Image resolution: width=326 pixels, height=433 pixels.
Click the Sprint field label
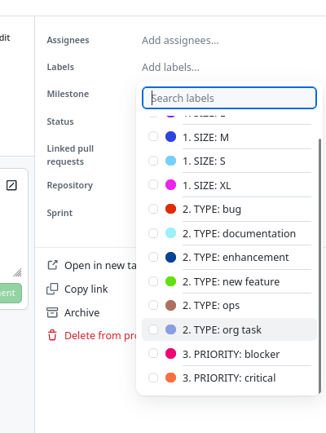click(59, 213)
